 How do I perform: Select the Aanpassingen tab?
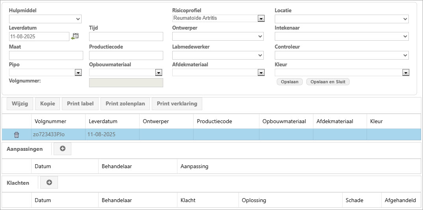coord(26,149)
